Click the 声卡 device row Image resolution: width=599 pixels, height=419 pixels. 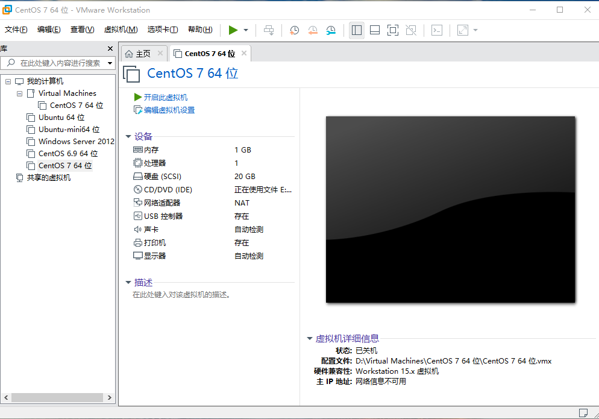213,229
